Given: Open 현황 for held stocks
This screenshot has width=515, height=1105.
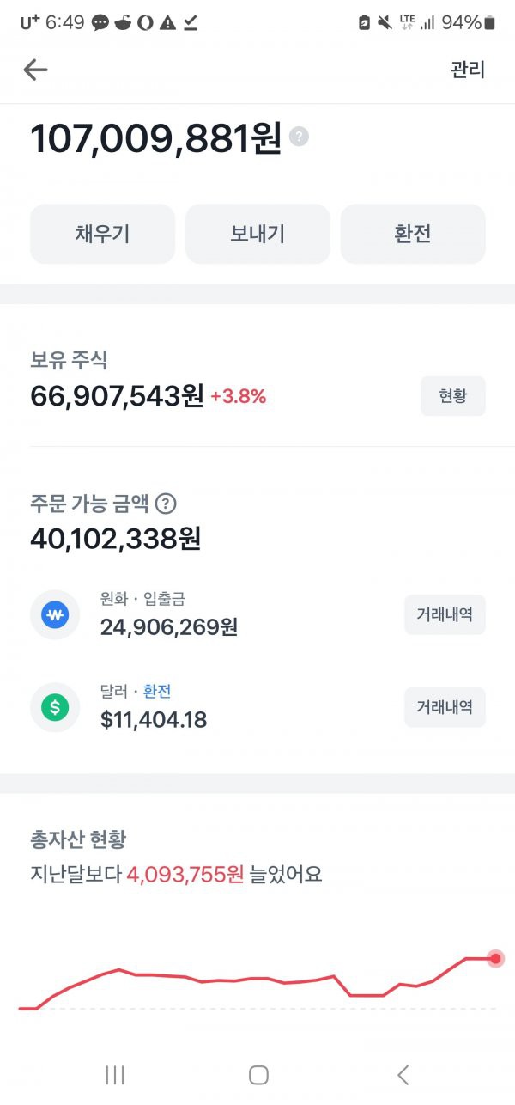Looking at the screenshot, I should coord(452,396).
